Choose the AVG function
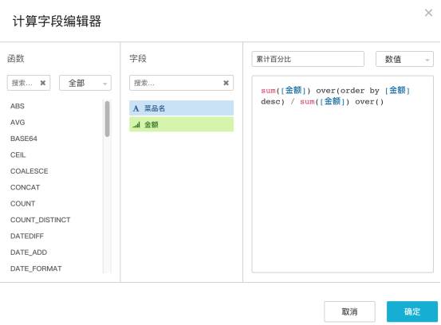Viewport: 441px width, 325px height. 18,123
